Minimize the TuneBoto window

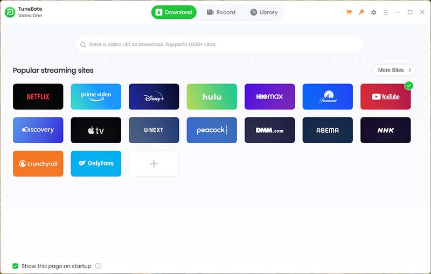coord(398,12)
